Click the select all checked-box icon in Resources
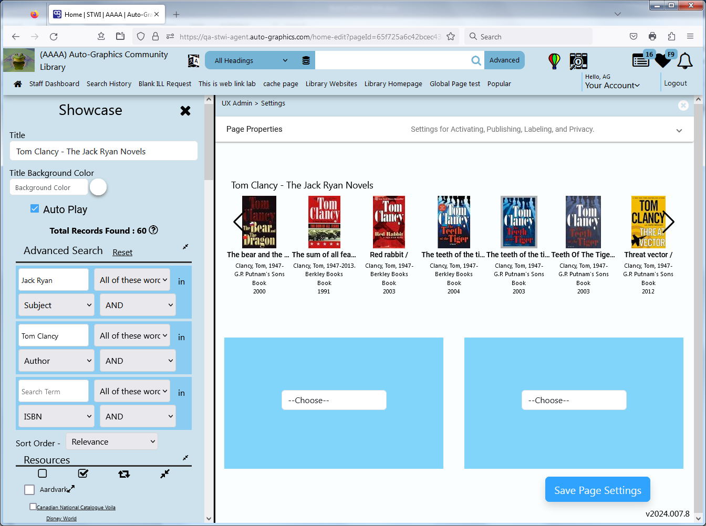Screen dimensions: 706x526 [x=83, y=474]
